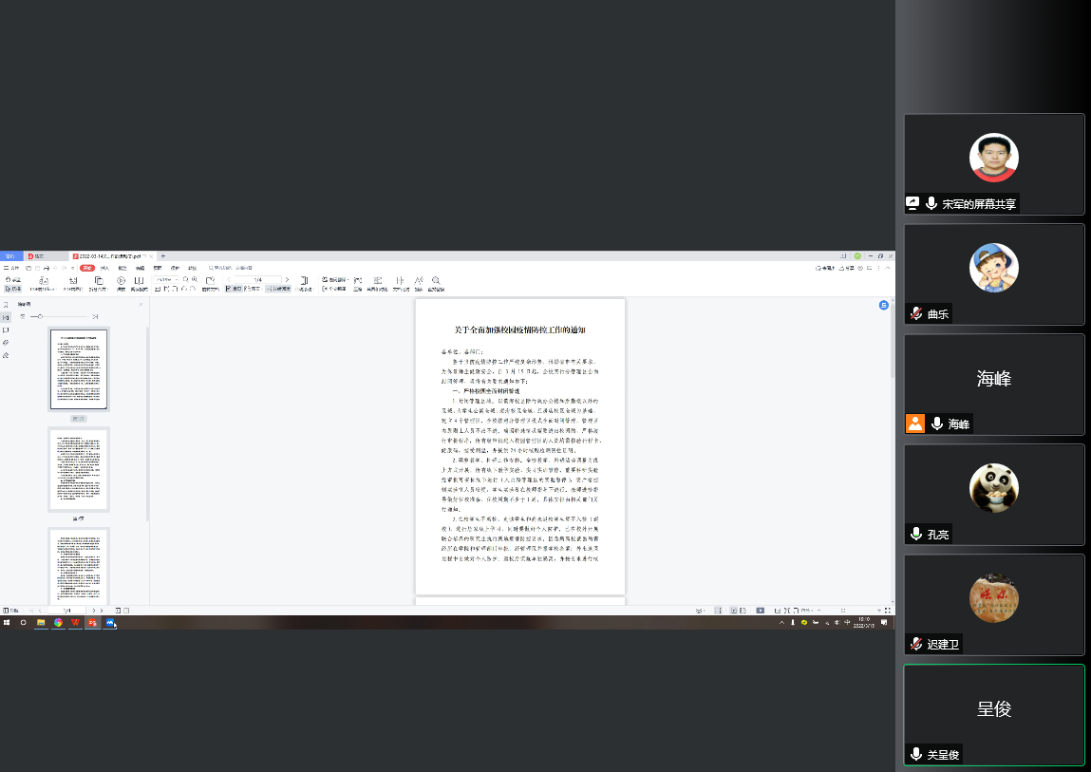Click the blue floating assistant icon near document
1091x772 pixels.
(883, 305)
